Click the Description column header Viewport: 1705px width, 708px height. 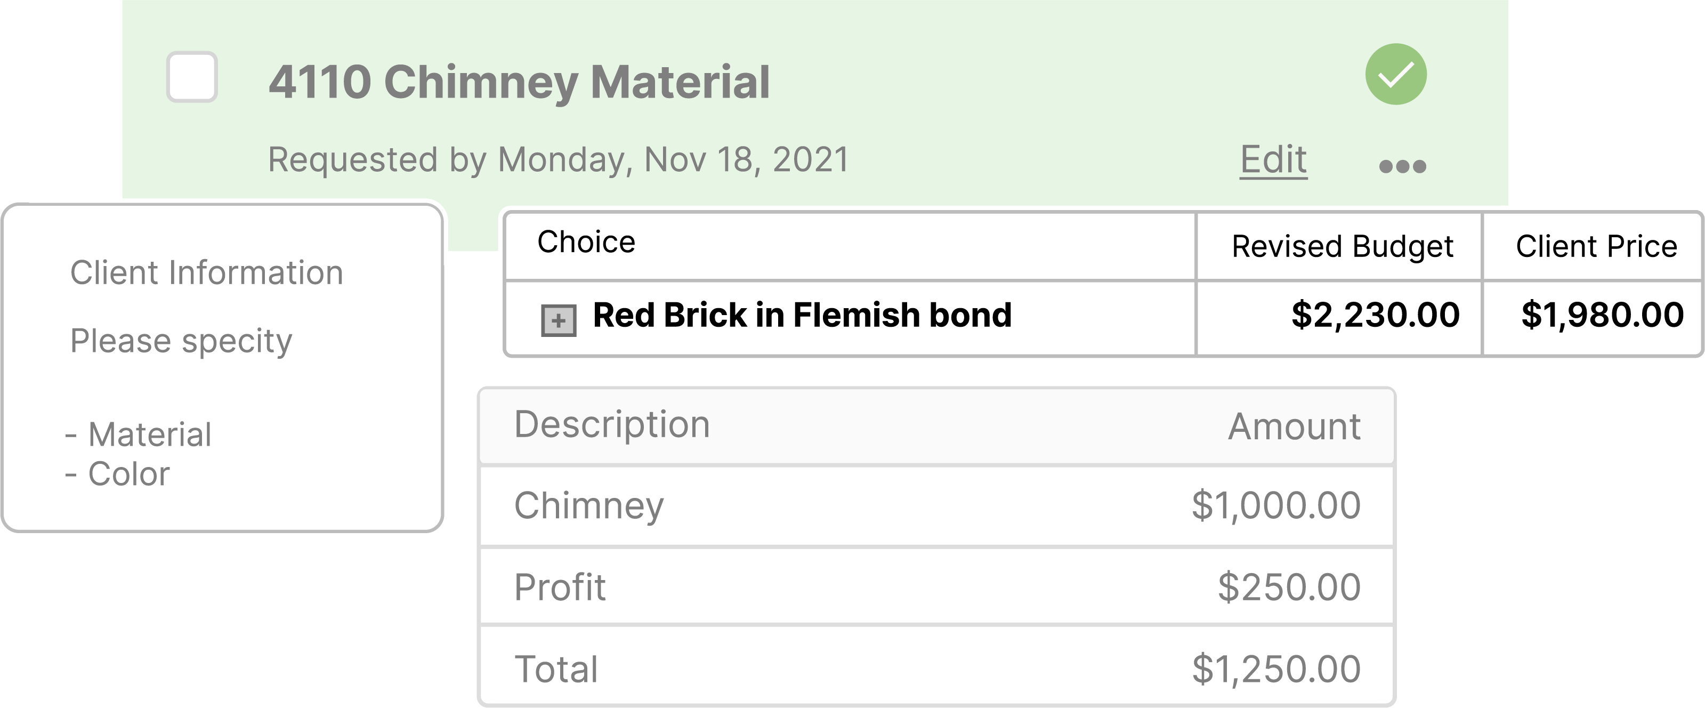click(611, 424)
